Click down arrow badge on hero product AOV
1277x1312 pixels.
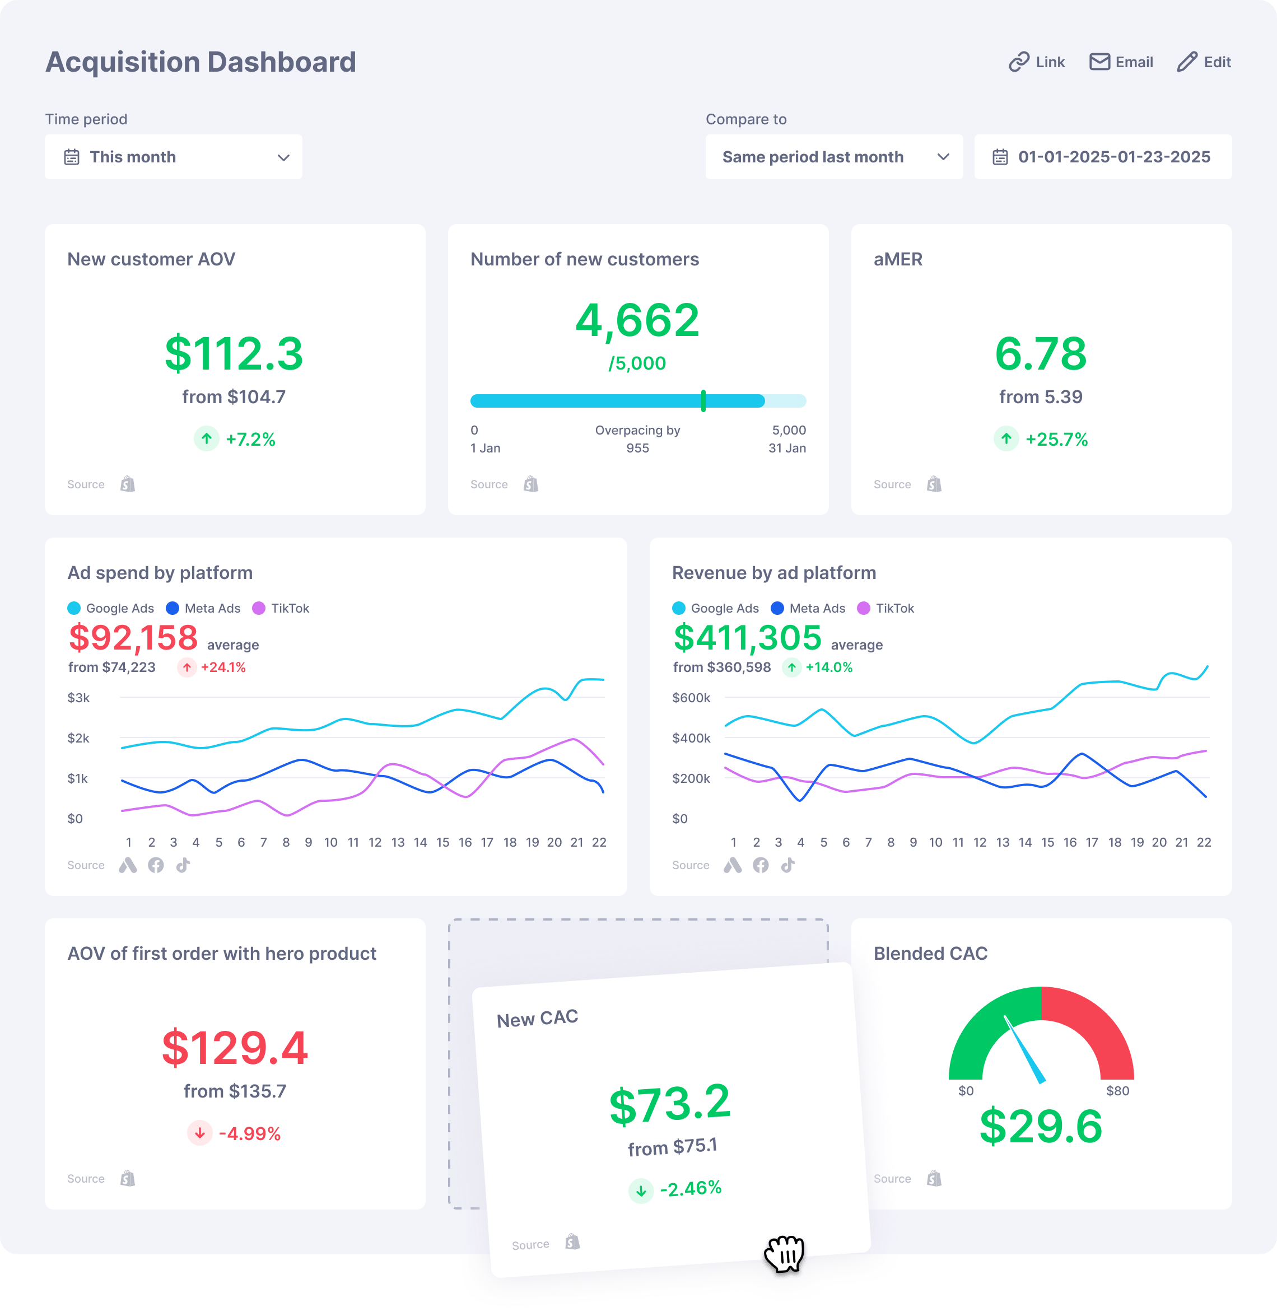pyautogui.click(x=199, y=1133)
